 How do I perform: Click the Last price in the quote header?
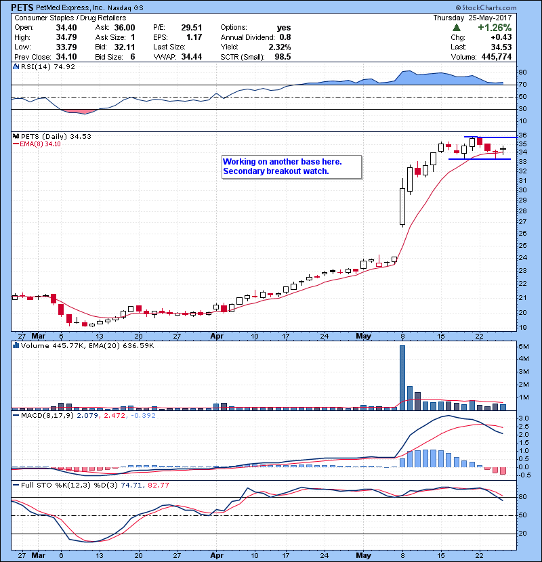501,47
